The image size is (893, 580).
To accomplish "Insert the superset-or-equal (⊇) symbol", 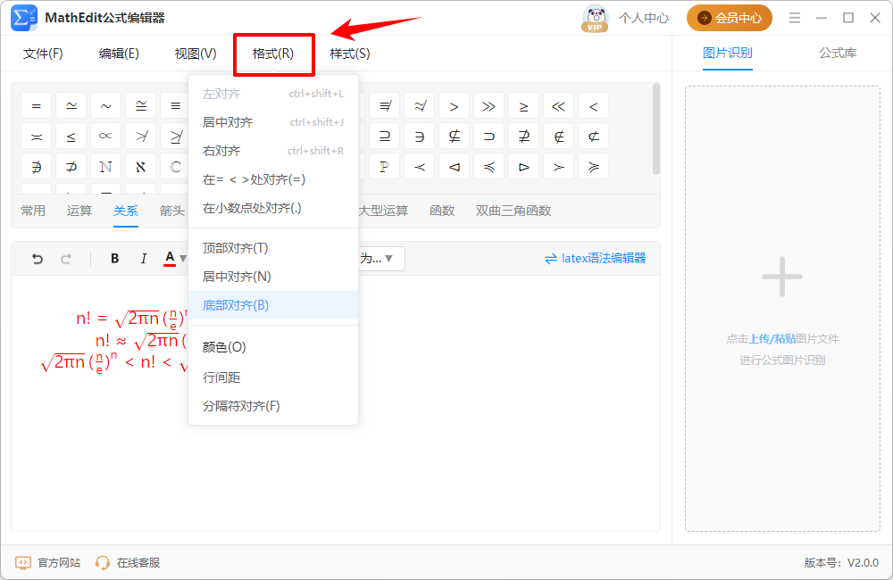I will (x=384, y=137).
